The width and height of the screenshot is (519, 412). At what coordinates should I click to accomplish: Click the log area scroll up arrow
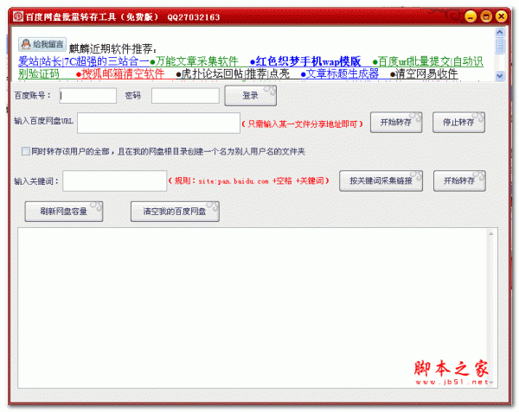tap(490, 233)
